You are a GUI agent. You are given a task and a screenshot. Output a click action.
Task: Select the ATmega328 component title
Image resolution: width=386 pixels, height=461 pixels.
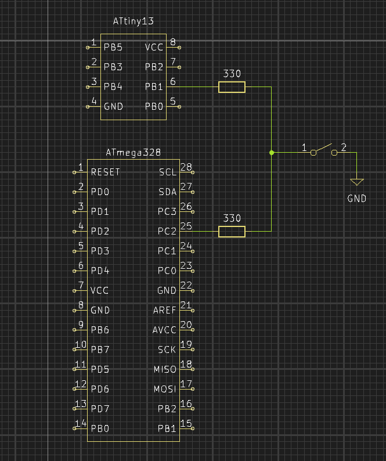pos(133,152)
